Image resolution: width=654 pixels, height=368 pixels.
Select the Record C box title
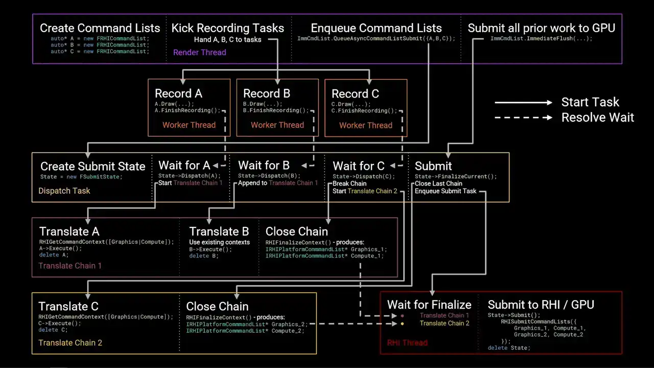pyautogui.click(x=355, y=94)
